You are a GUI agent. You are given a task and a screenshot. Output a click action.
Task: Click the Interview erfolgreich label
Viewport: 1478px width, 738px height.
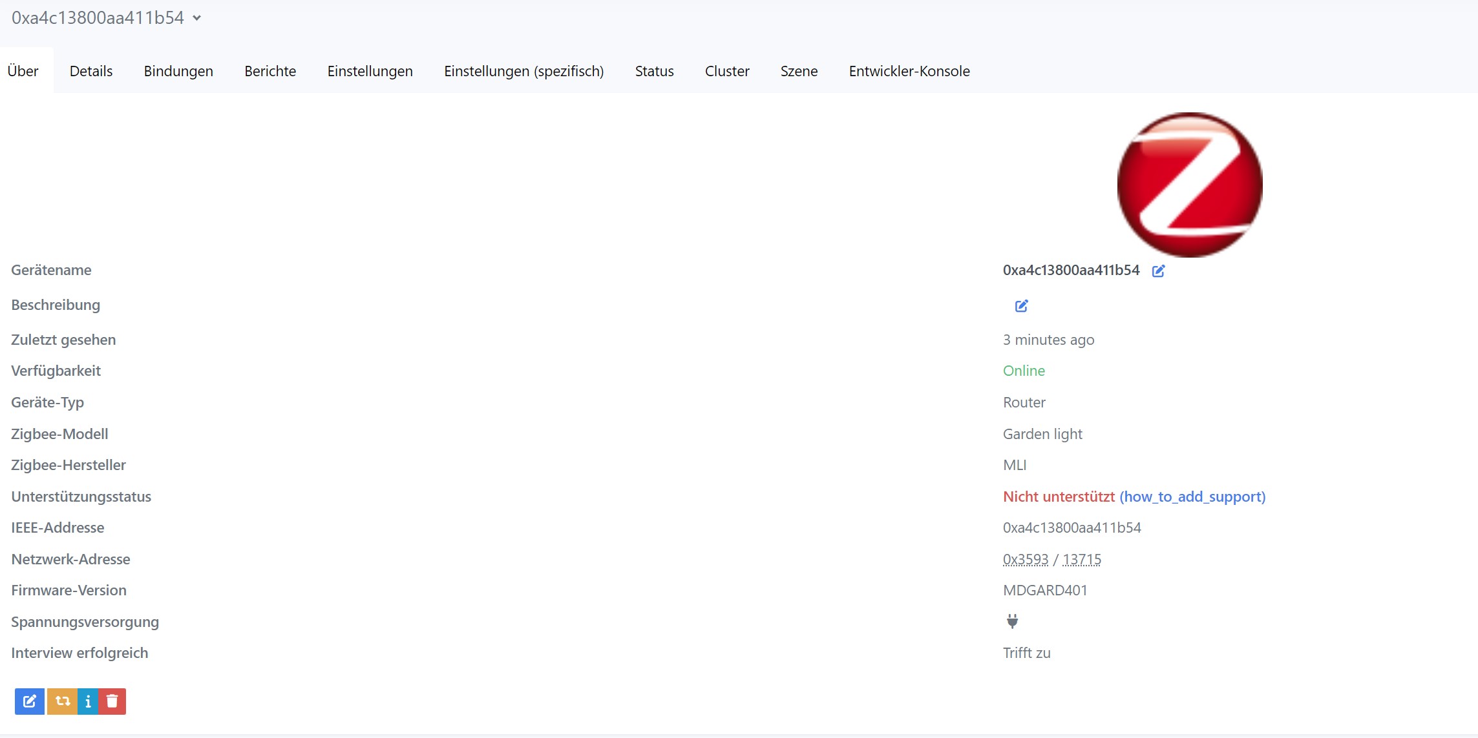(x=79, y=653)
